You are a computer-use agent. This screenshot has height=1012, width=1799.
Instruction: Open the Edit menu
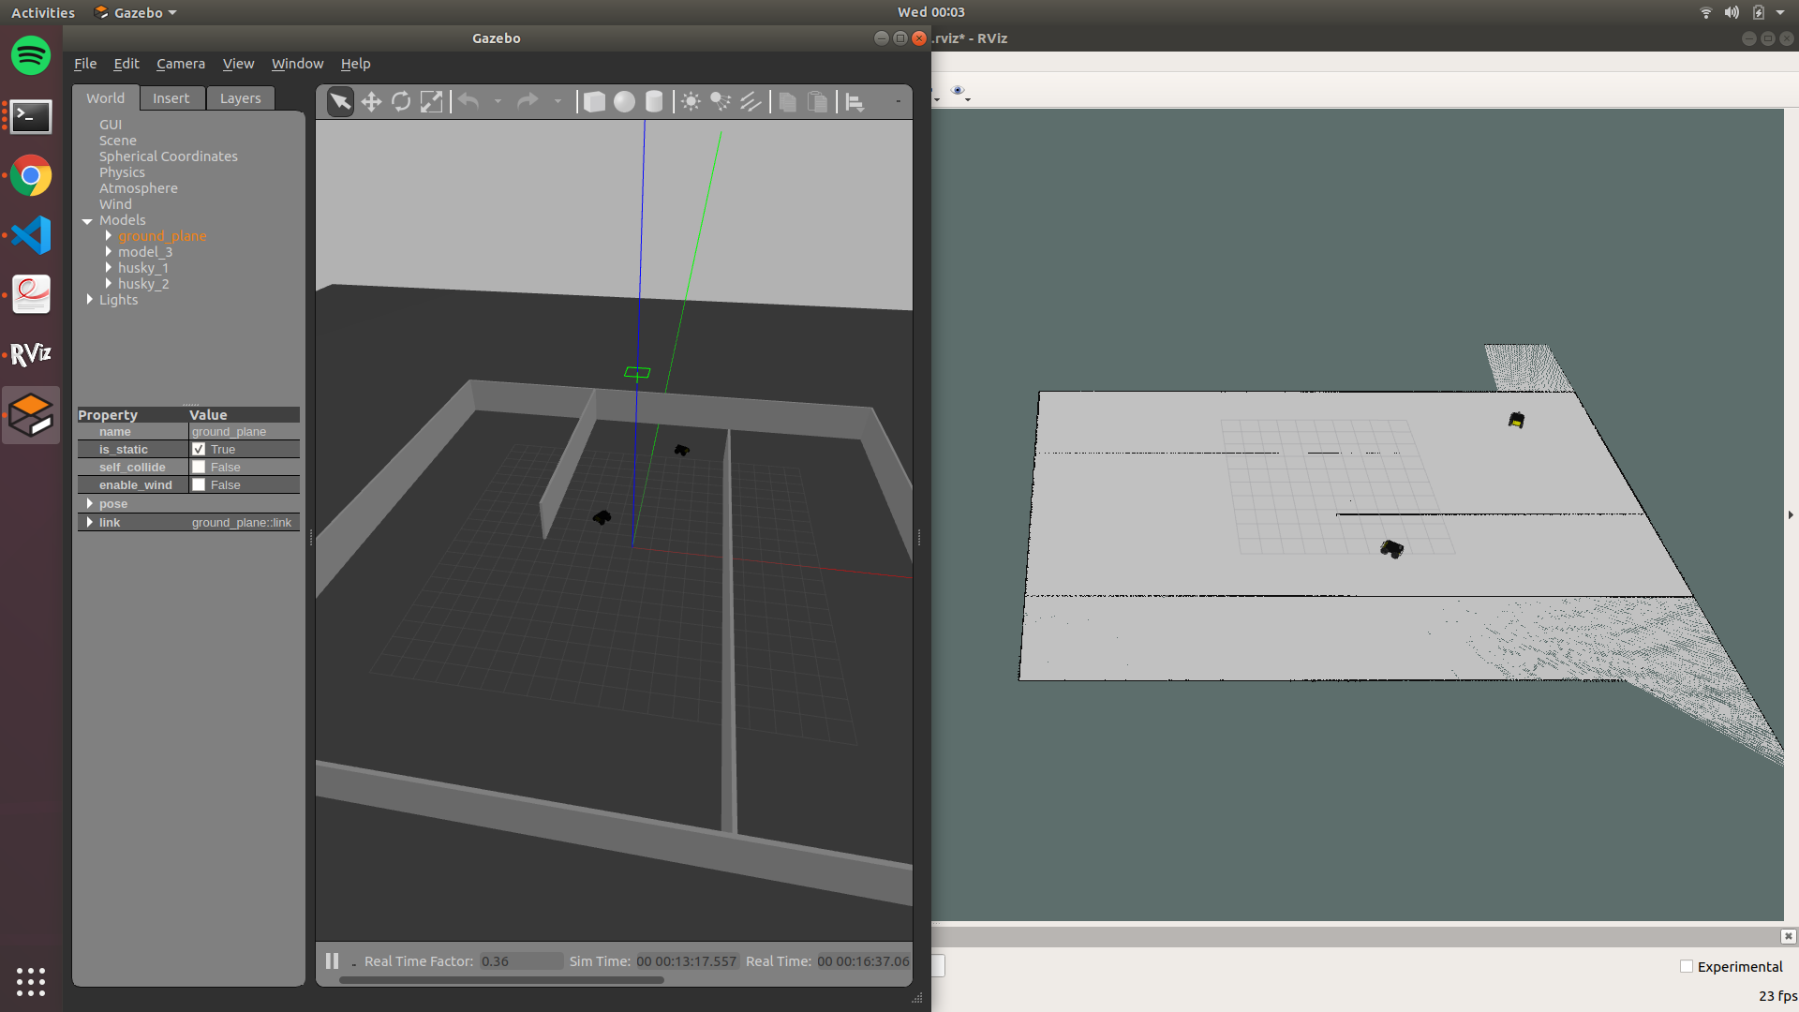tap(126, 64)
